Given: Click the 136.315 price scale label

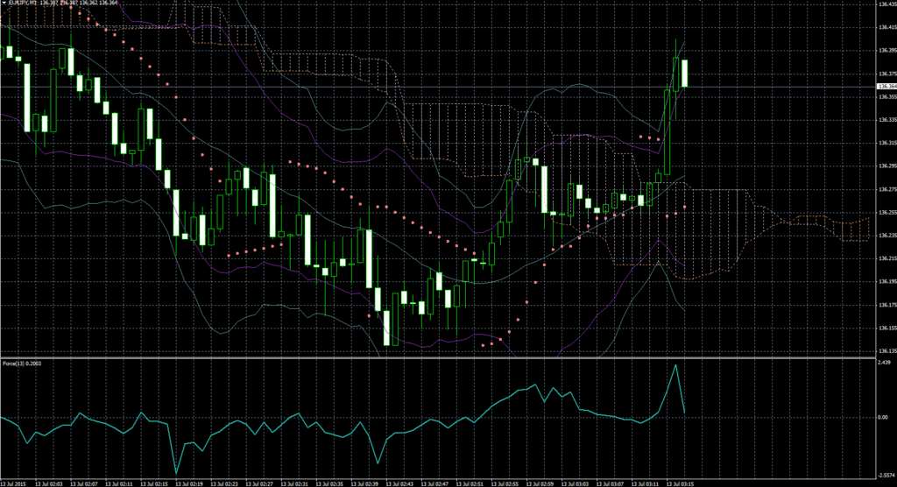Looking at the screenshot, I should [886, 143].
